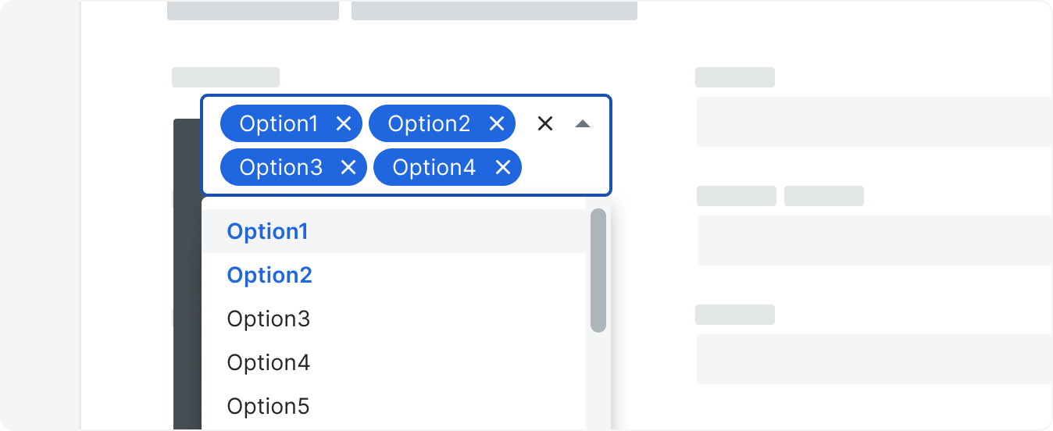Pick Option5 in the dropdown list

268,406
